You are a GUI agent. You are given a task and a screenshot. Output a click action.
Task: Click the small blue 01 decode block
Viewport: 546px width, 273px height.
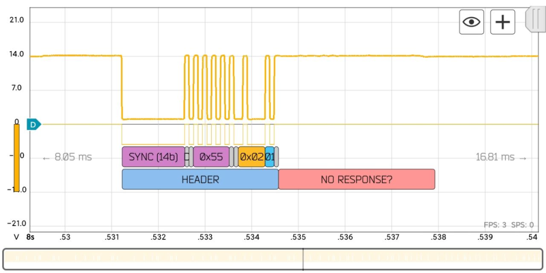pyautogui.click(x=269, y=157)
